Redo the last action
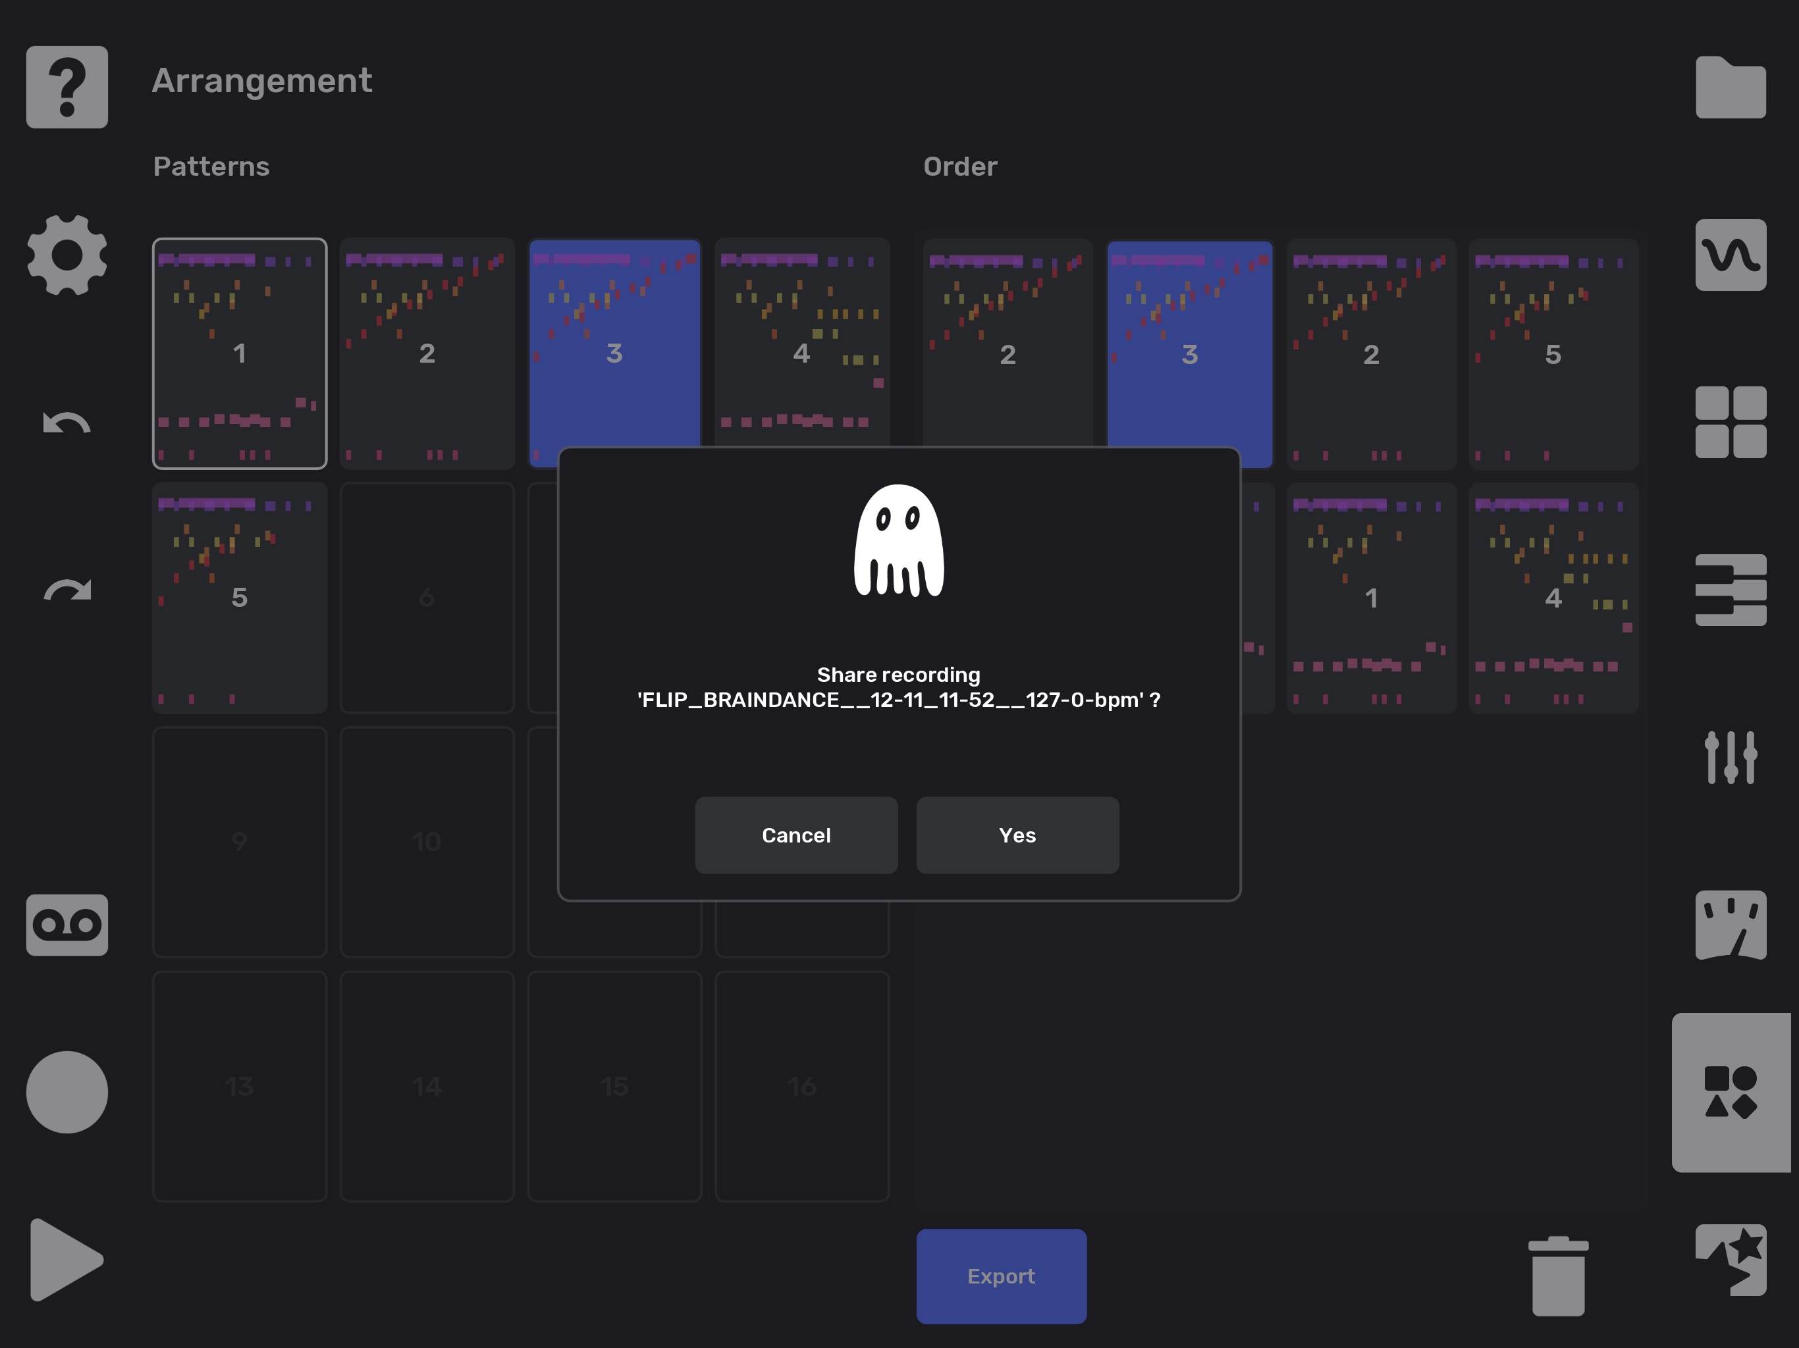This screenshot has height=1348, width=1799. pos(67,590)
